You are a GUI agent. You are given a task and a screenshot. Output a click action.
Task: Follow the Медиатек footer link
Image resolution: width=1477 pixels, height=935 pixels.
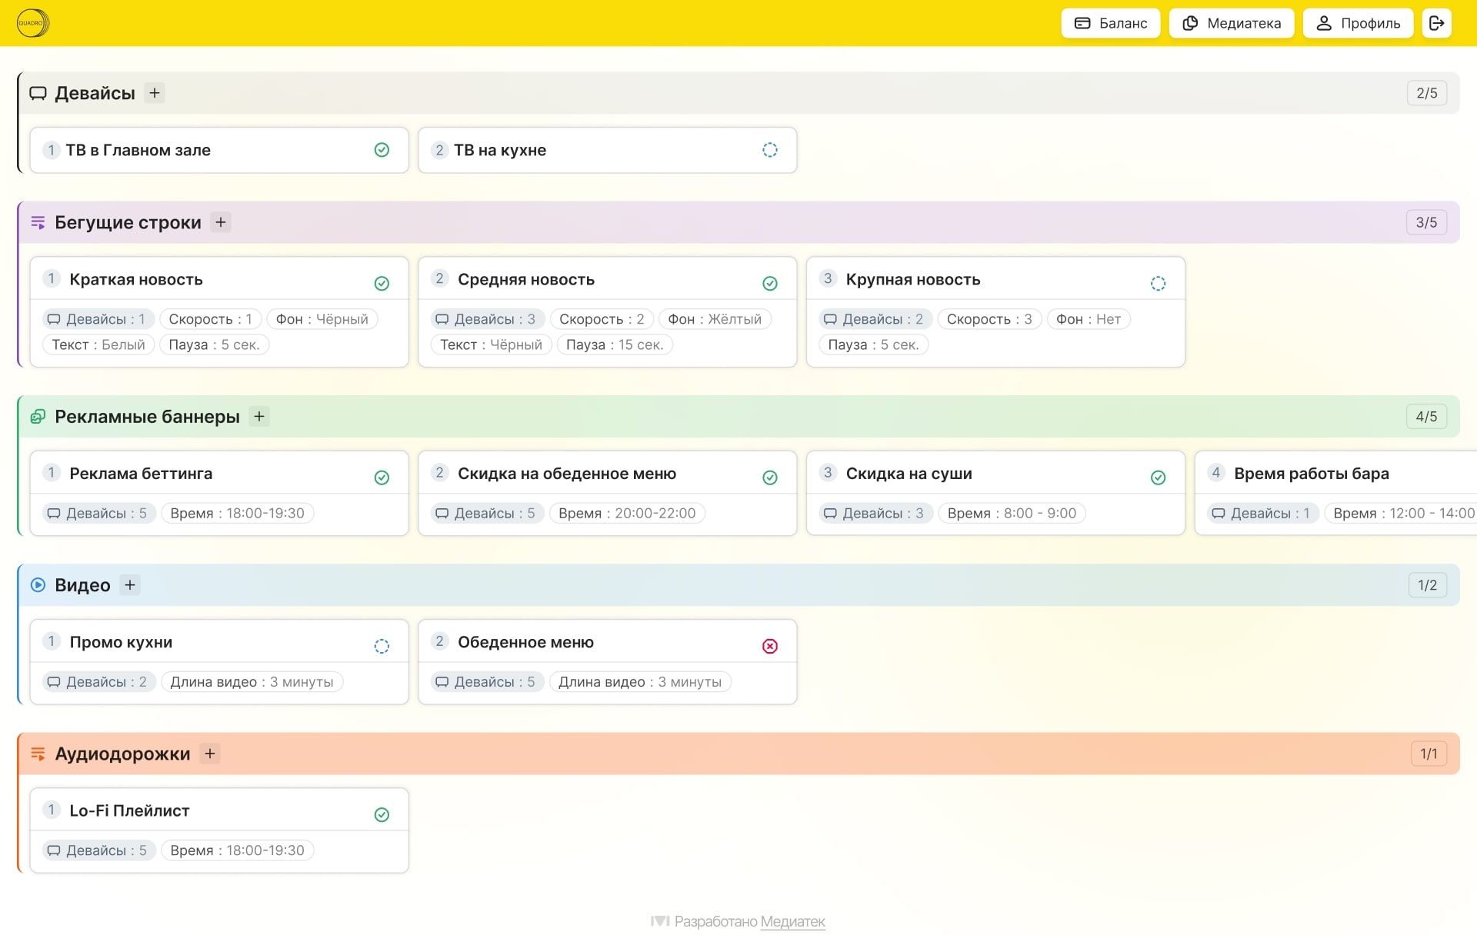[x=792, y=921]
